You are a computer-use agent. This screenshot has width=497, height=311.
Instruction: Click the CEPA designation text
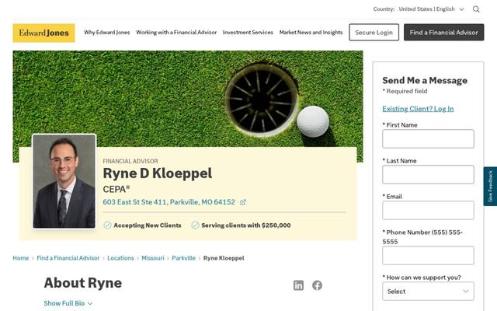pos(116,189)
